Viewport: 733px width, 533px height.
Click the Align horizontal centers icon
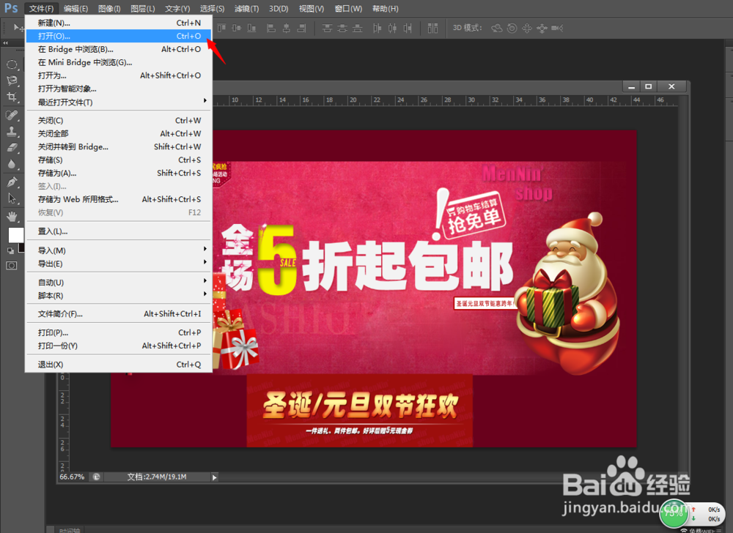point(287,28)
